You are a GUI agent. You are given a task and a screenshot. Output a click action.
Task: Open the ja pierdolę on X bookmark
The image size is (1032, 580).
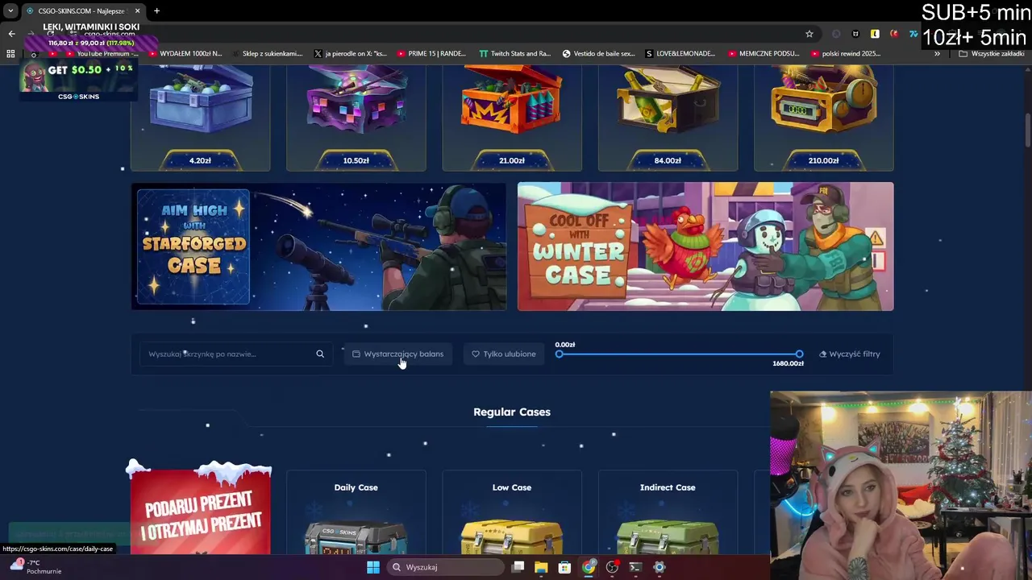pos(350,53)
